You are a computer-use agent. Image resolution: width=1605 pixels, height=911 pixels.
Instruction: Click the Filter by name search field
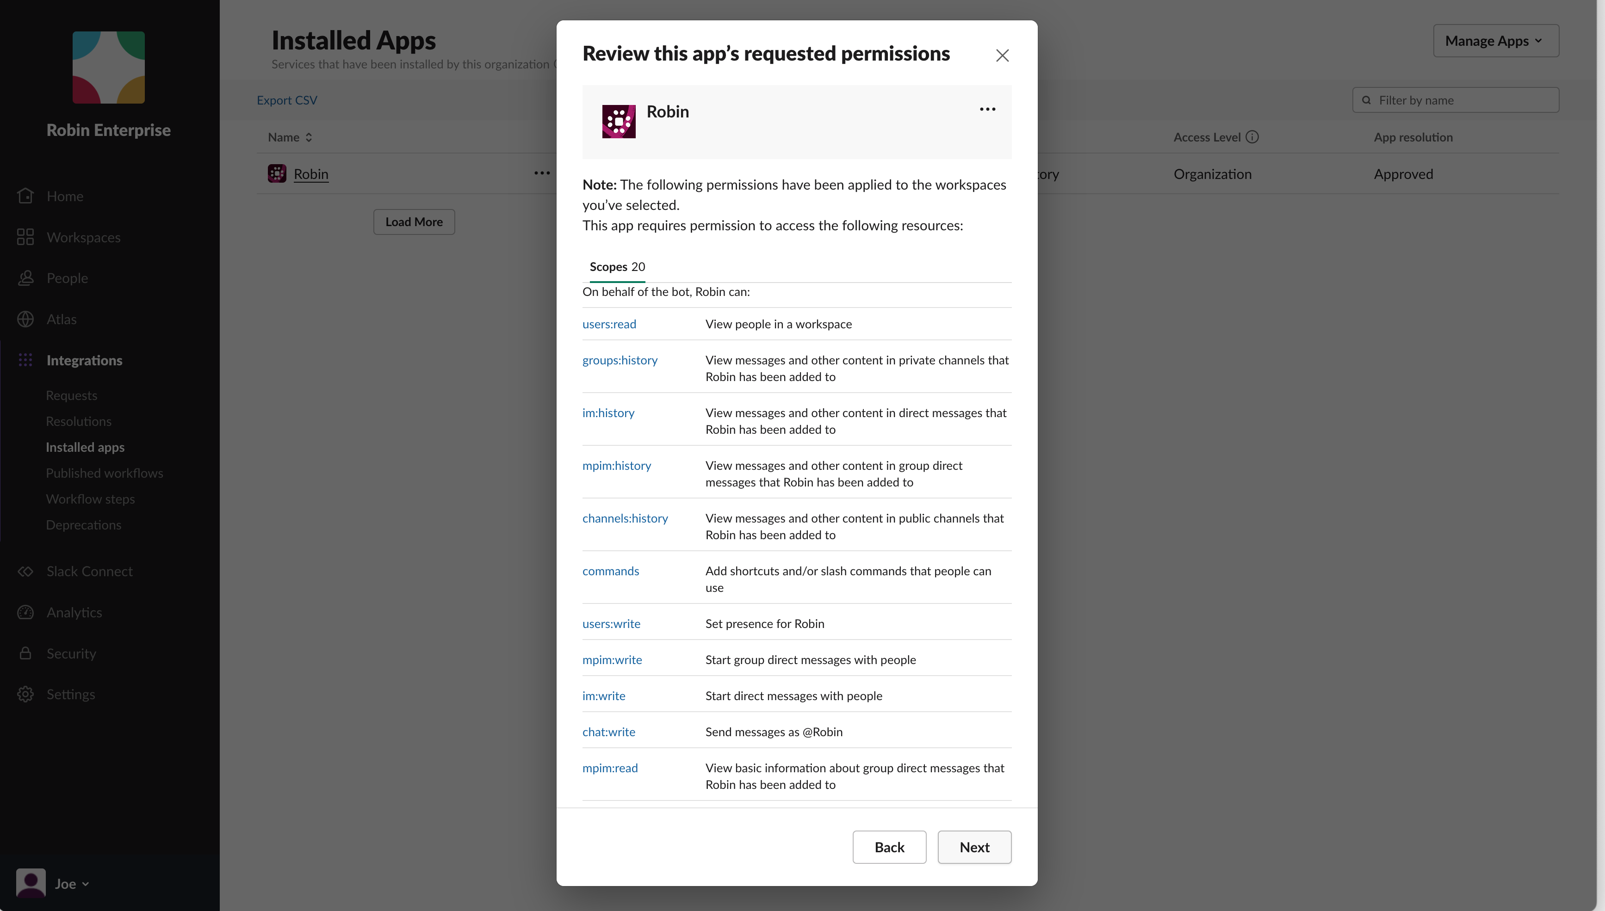tap(1455, 99)
